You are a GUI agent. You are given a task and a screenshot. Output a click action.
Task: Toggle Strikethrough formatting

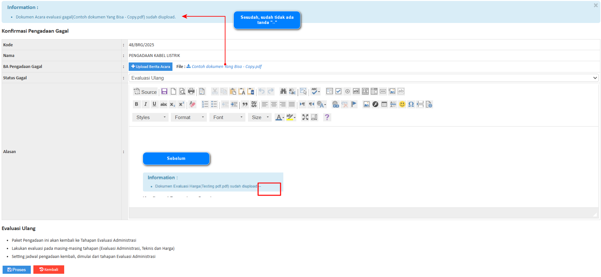click(x=164, y=104)
